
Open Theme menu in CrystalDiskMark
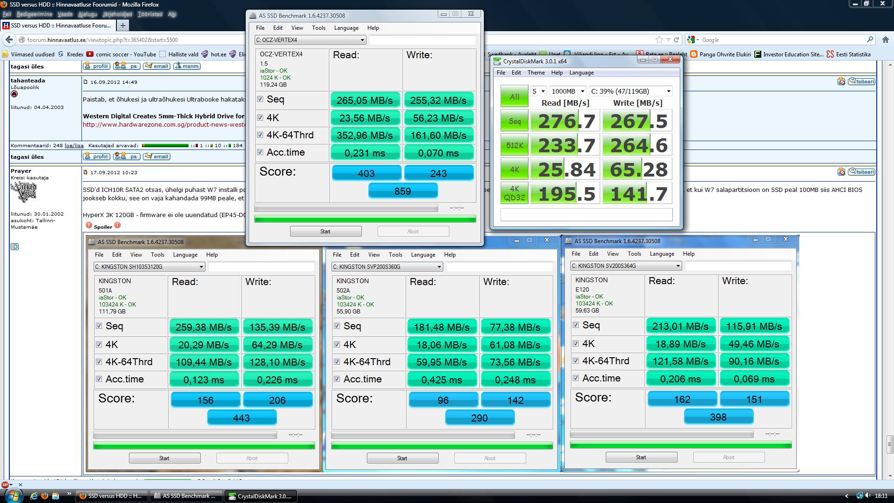pyautogui.click(x=536, y=73)
